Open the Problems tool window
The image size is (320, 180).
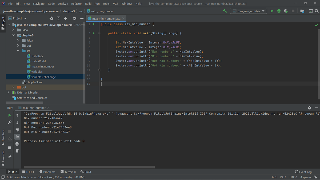click(x=47, y=172)
